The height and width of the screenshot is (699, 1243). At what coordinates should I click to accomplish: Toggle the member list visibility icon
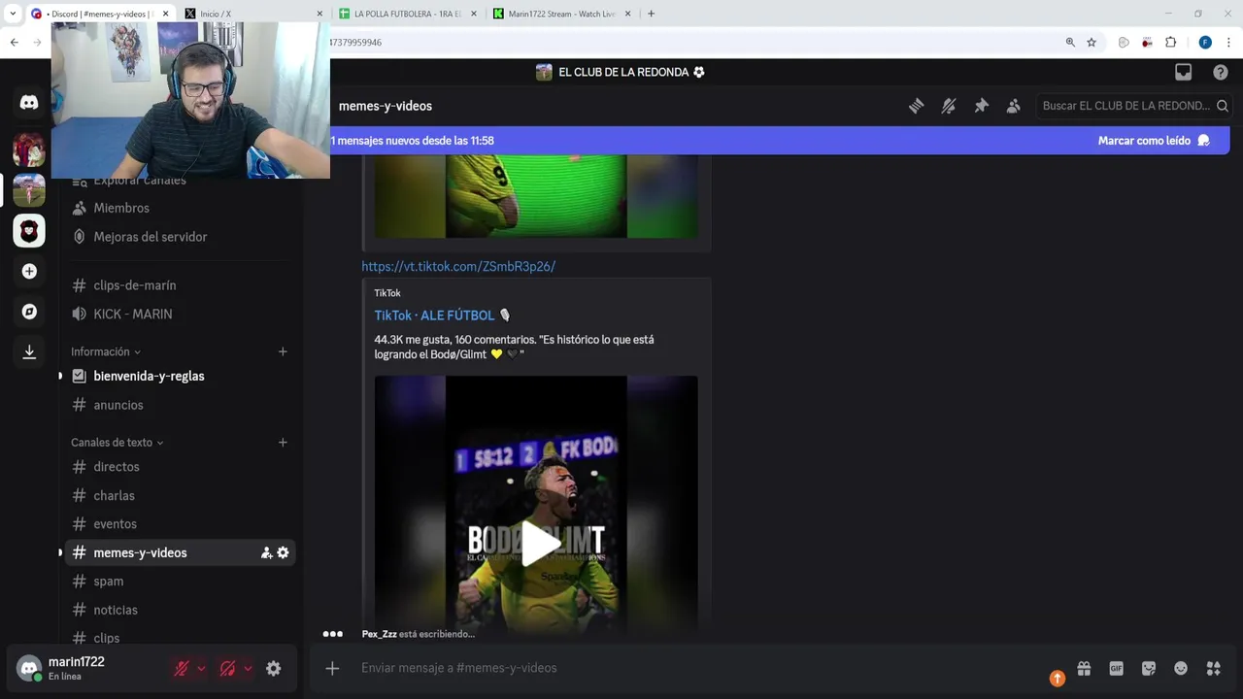click(x=1013, y=106)
